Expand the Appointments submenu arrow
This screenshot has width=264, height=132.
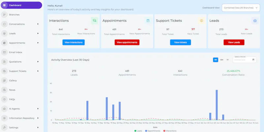tap(38, 43)
